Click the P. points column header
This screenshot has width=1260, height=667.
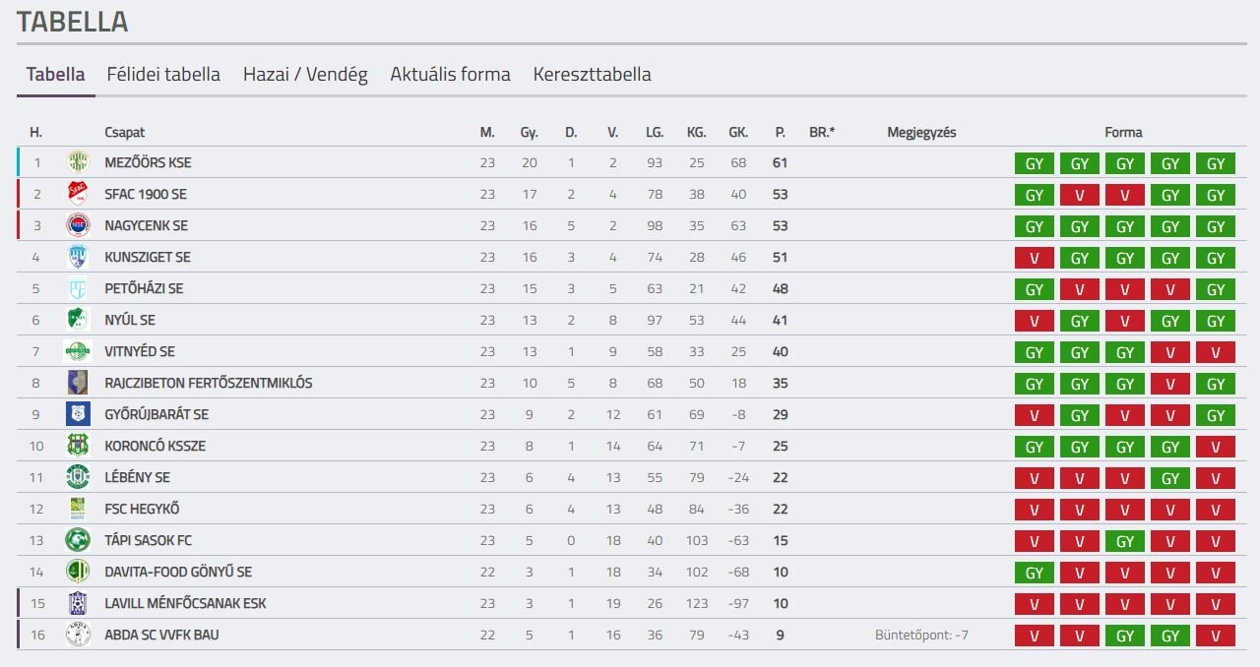(x=781, y=132)
